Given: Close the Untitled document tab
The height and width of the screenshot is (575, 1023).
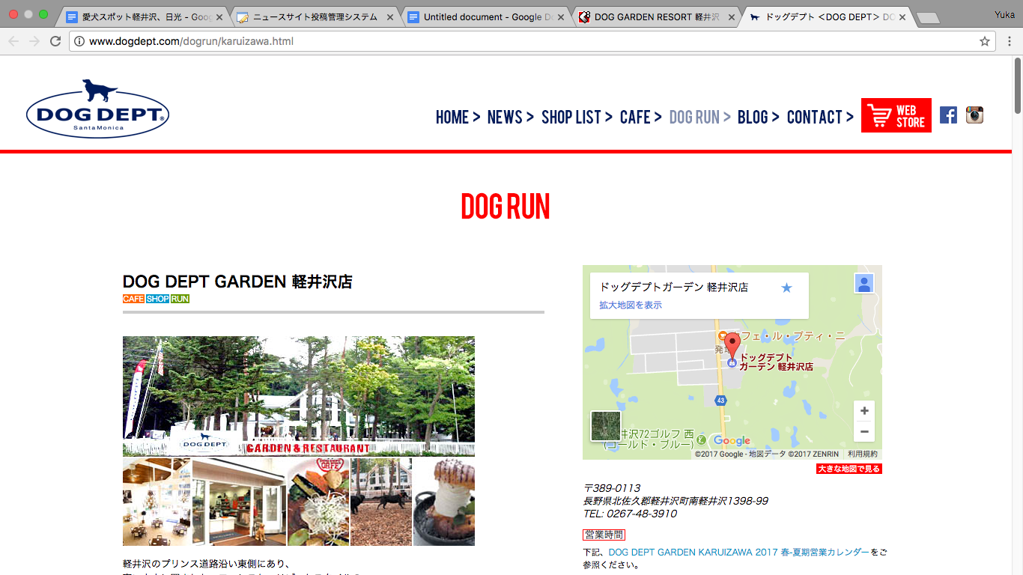Looking at the screenshot, I should click(561, 17).
